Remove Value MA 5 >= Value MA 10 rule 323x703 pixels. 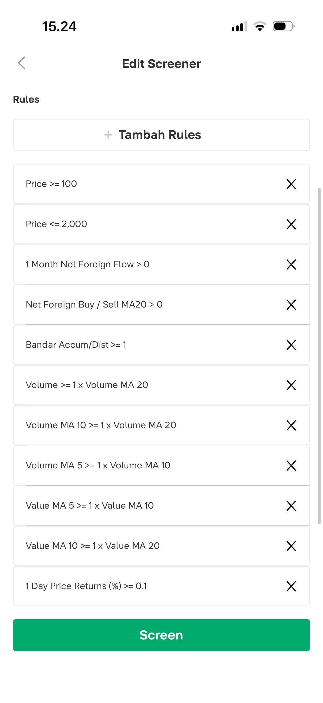pyautogui.click(x=291, y=506)
